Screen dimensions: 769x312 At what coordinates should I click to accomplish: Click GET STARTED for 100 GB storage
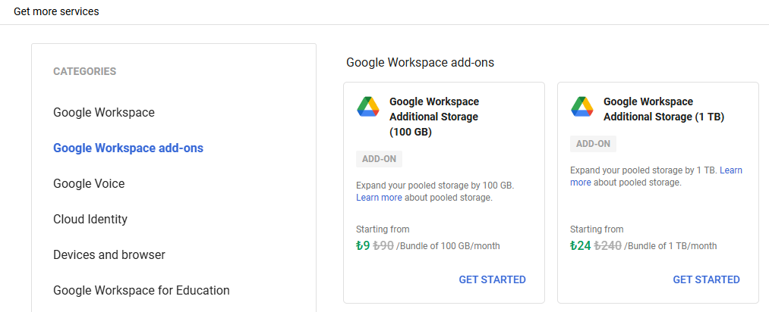tap(492, 279)
